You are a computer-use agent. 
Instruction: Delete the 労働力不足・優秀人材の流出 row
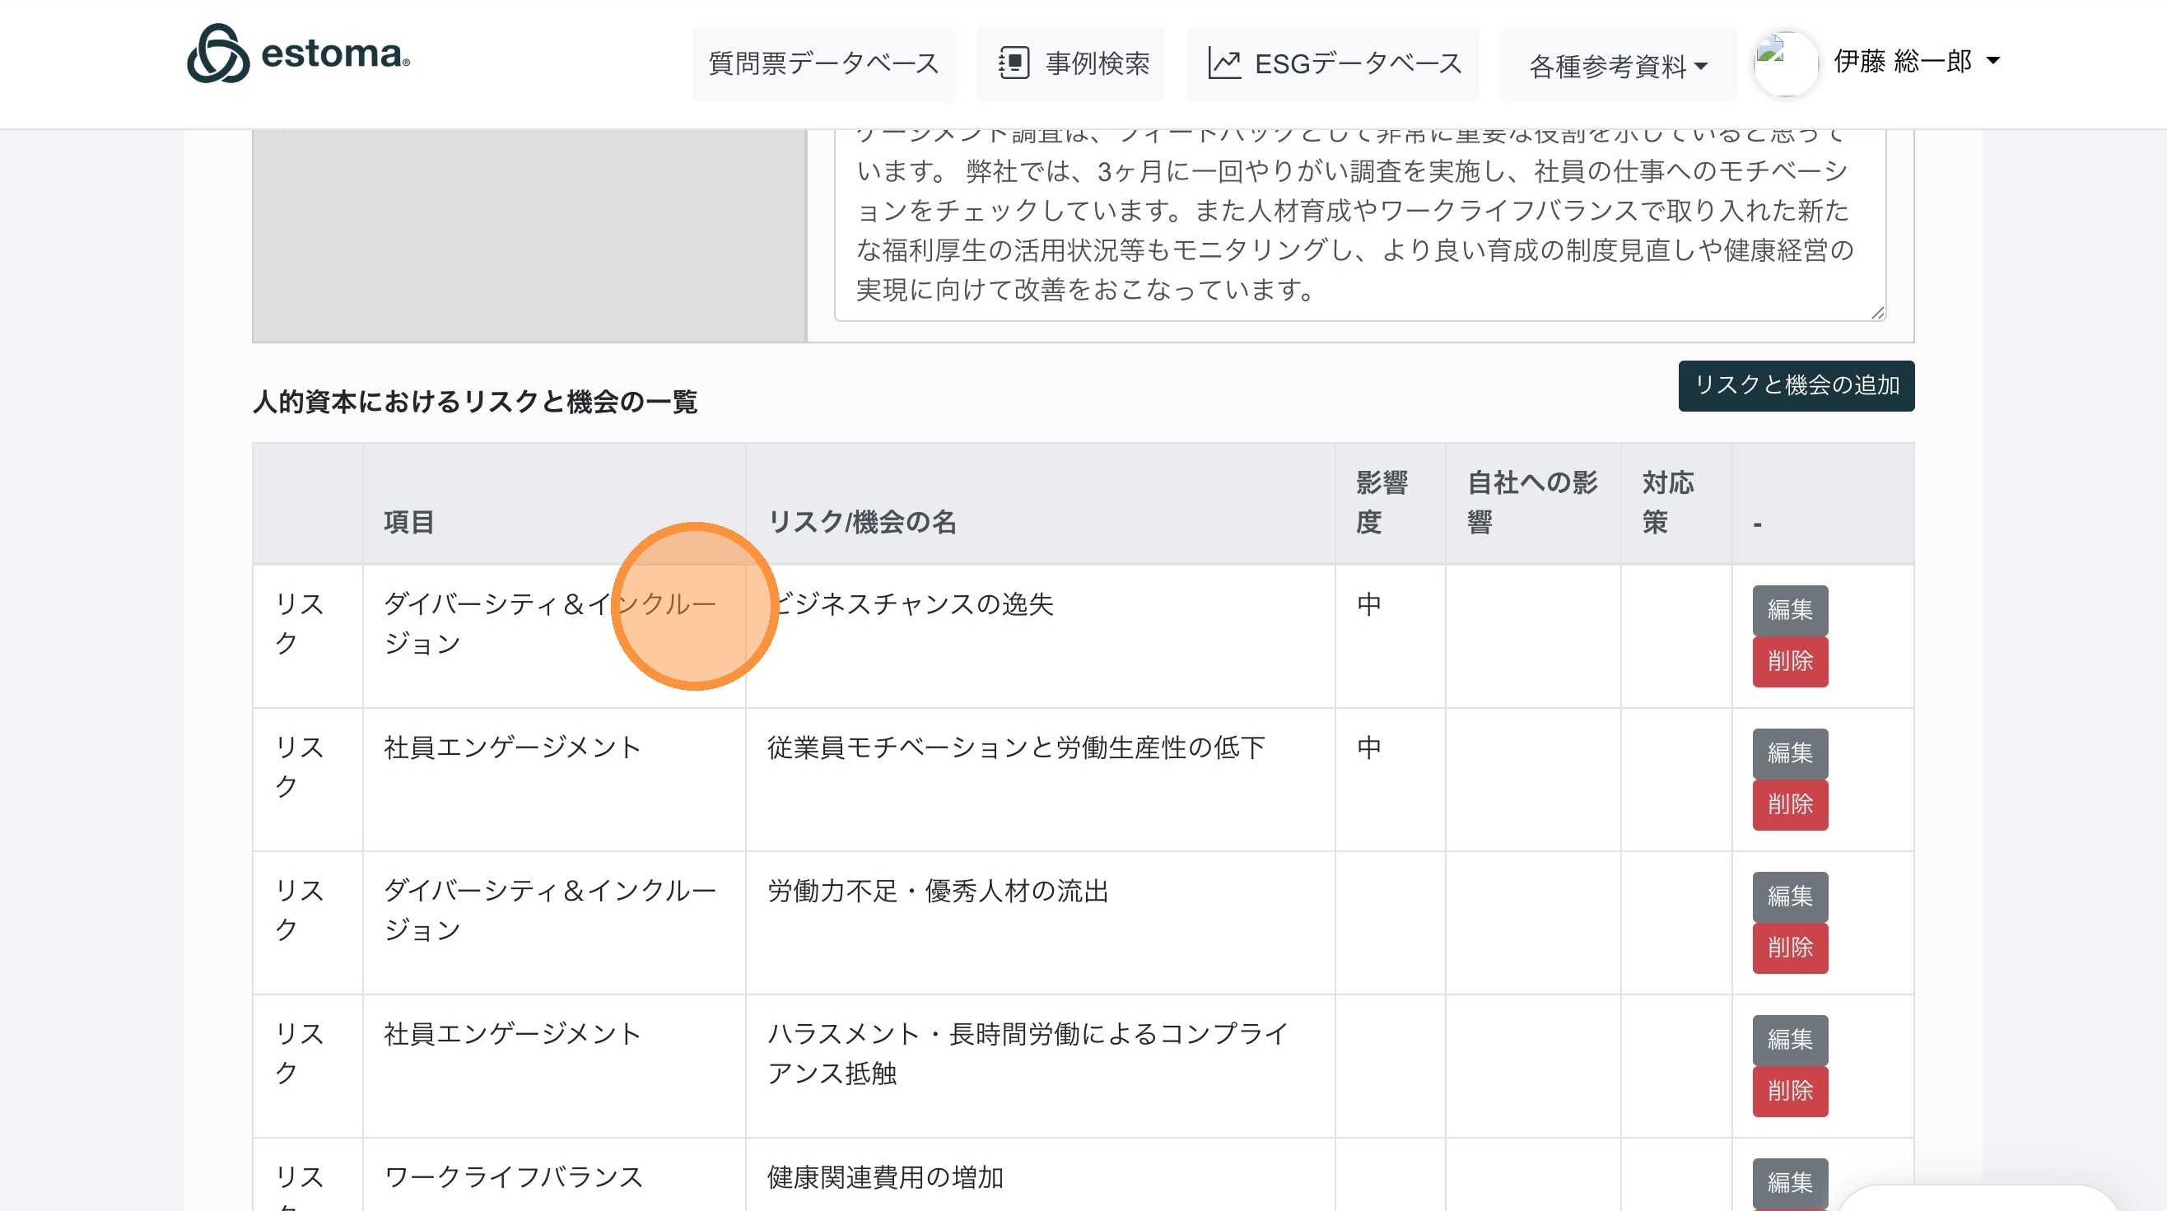[1789, 947]
